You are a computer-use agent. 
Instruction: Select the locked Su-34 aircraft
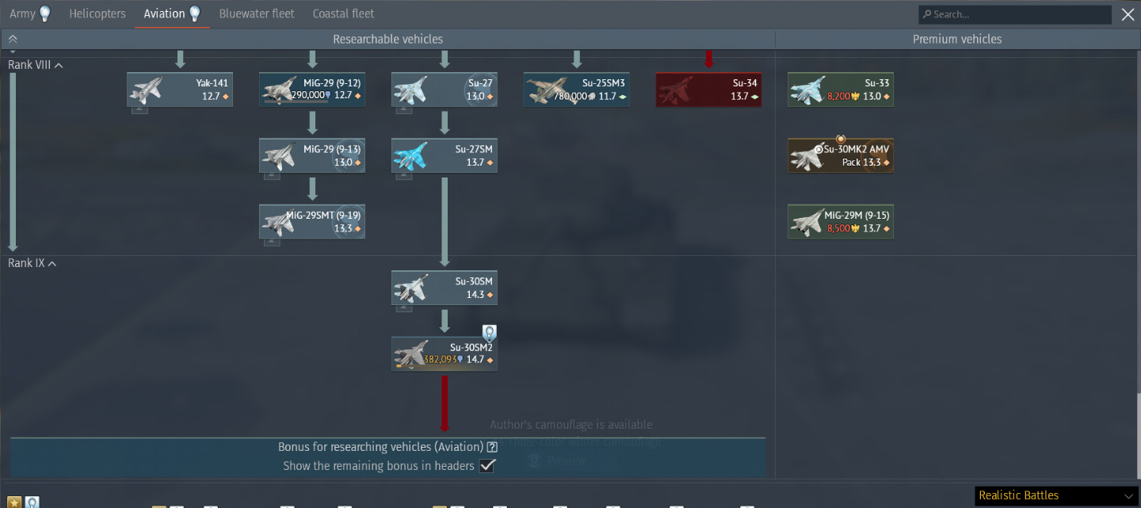[709, 90]
